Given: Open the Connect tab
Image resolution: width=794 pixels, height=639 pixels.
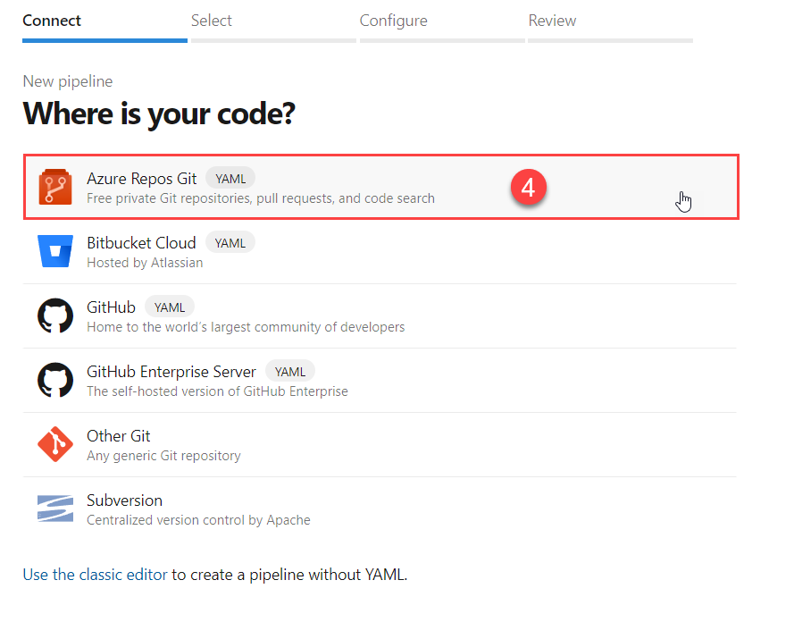Looking at the screenshot, I should [52, 21].
